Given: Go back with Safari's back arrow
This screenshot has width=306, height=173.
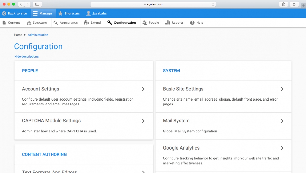Looking at the screenshot, I should pos(21,4).
